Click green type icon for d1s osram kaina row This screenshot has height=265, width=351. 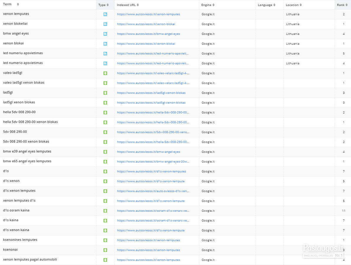click(105, 211)
